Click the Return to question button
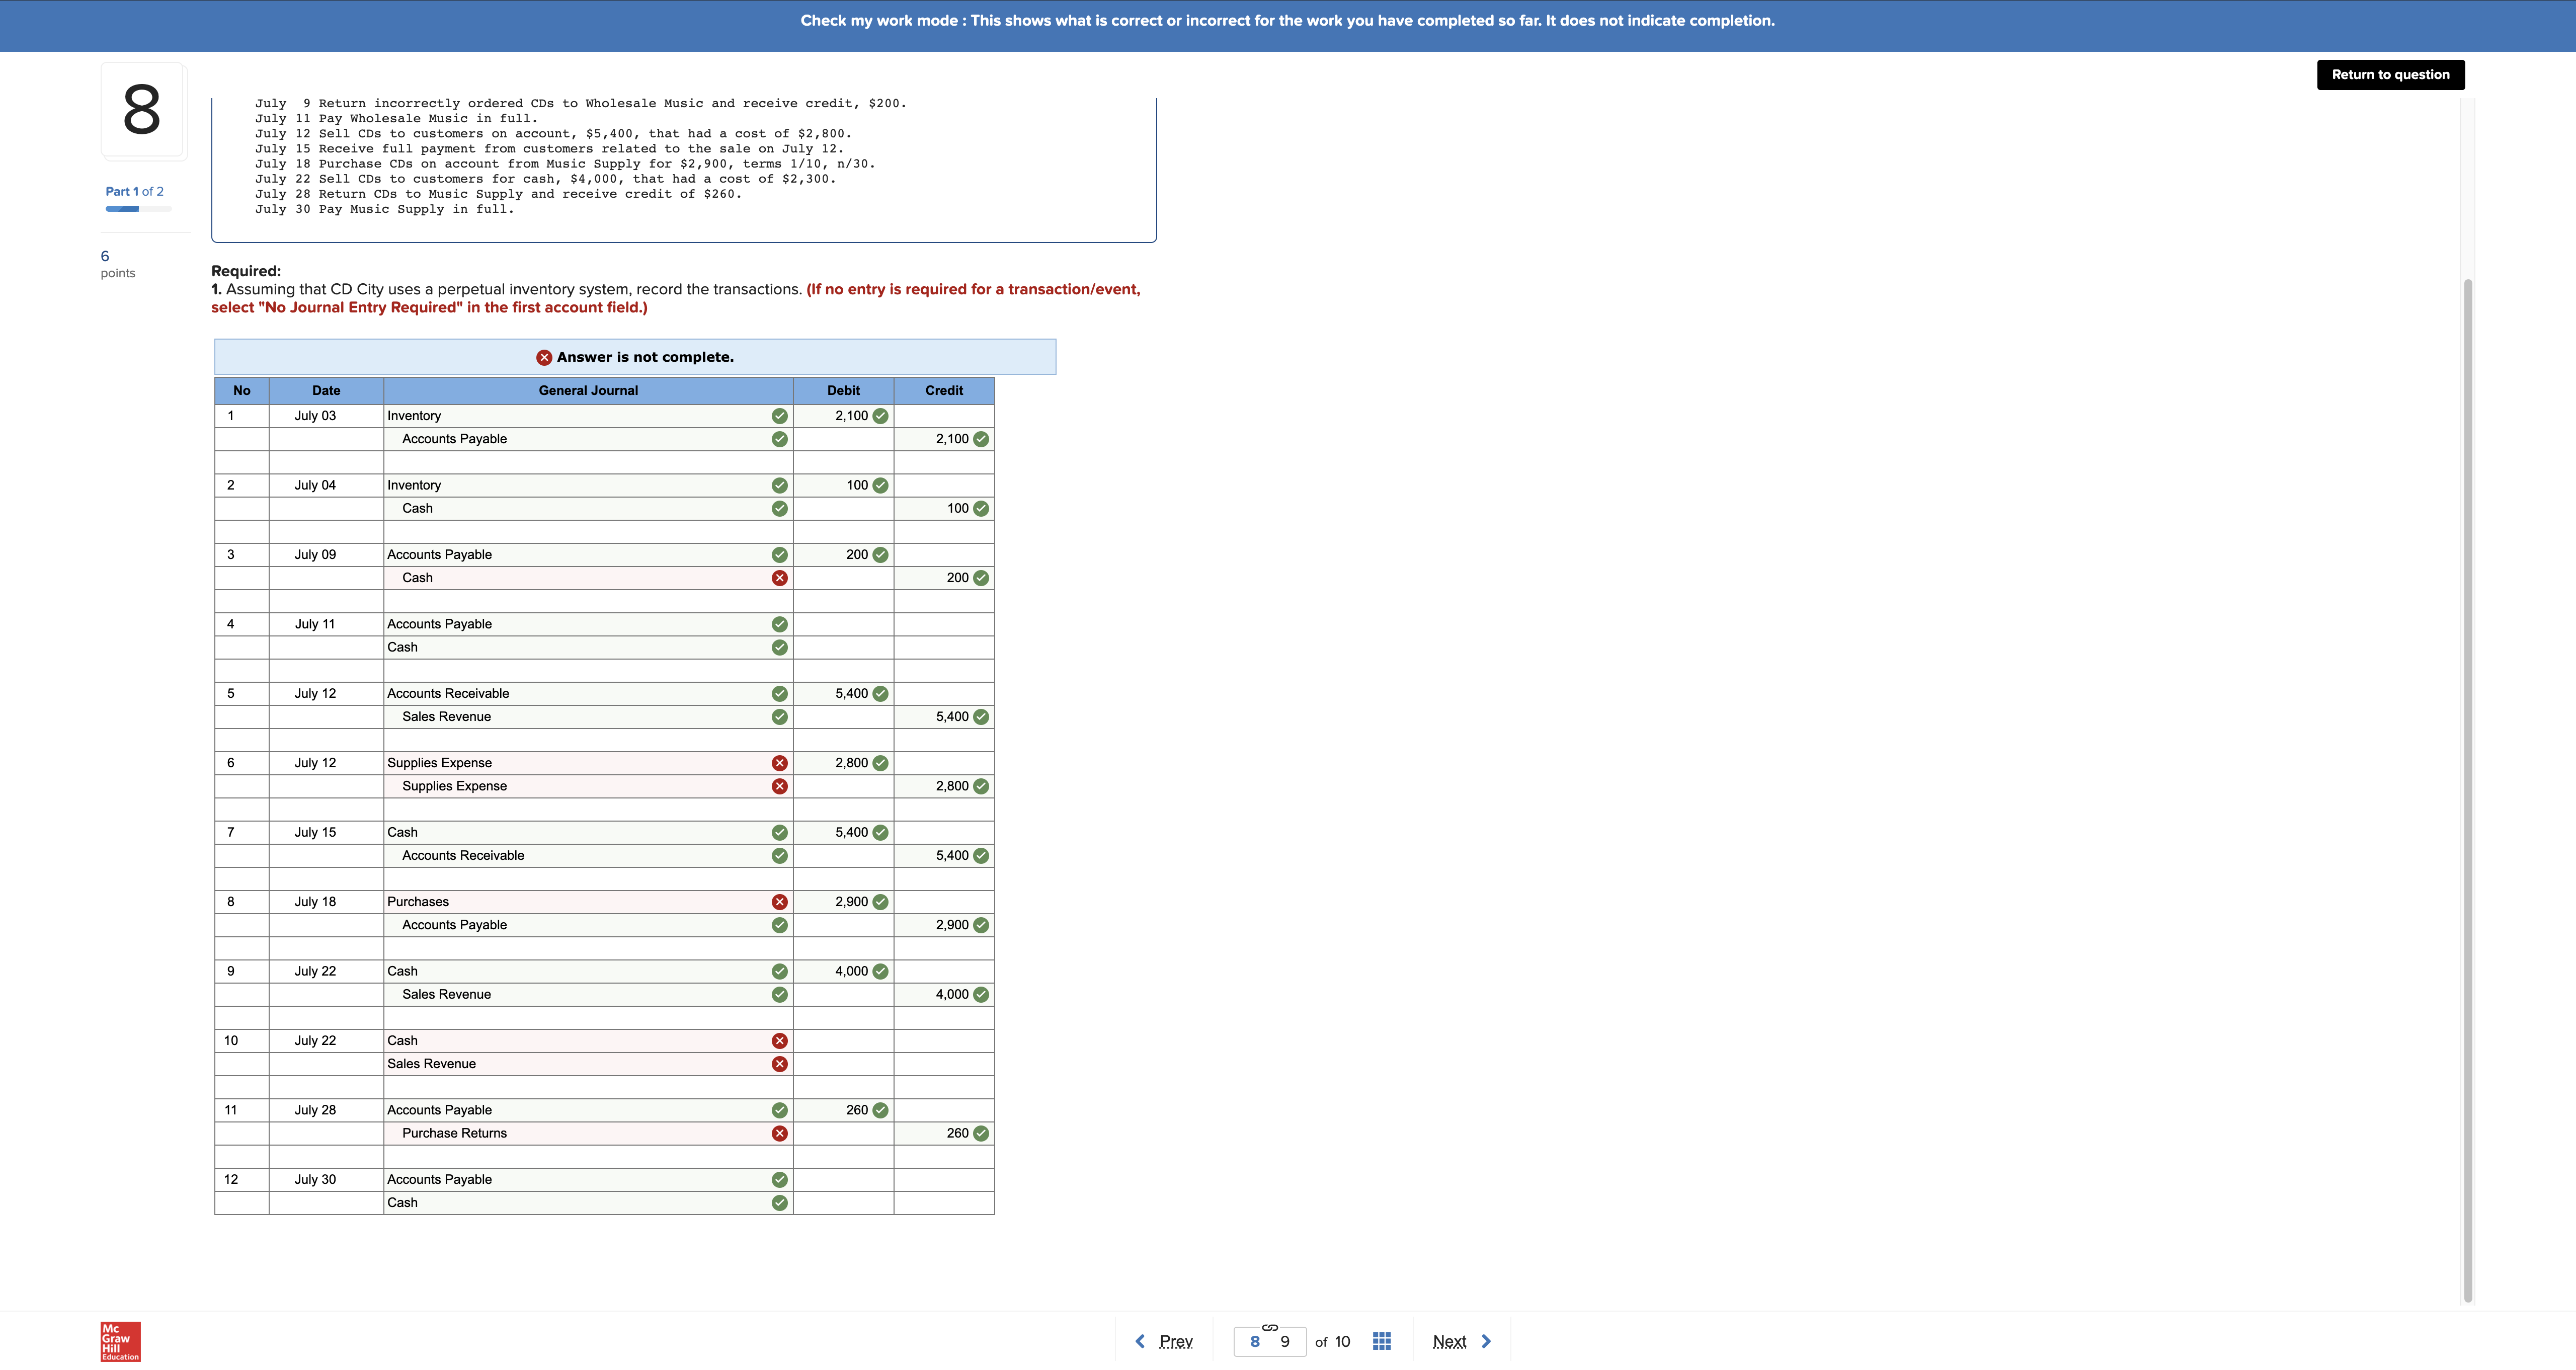 2390,75
